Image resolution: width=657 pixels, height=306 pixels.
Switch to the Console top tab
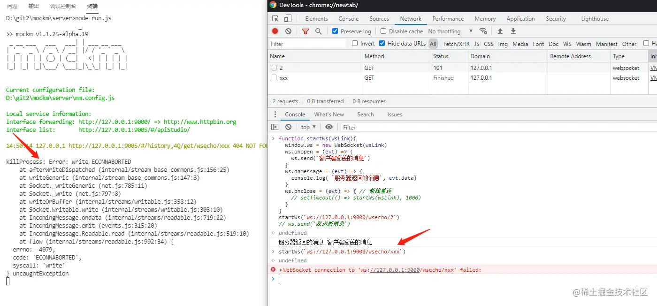click(x=349, y=19)
